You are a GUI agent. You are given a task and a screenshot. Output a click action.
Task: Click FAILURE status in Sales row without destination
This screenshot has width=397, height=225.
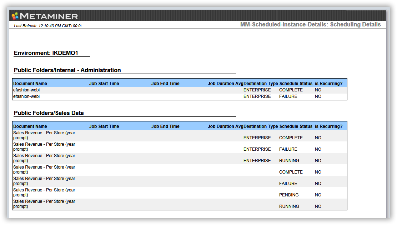coord(288,184)
